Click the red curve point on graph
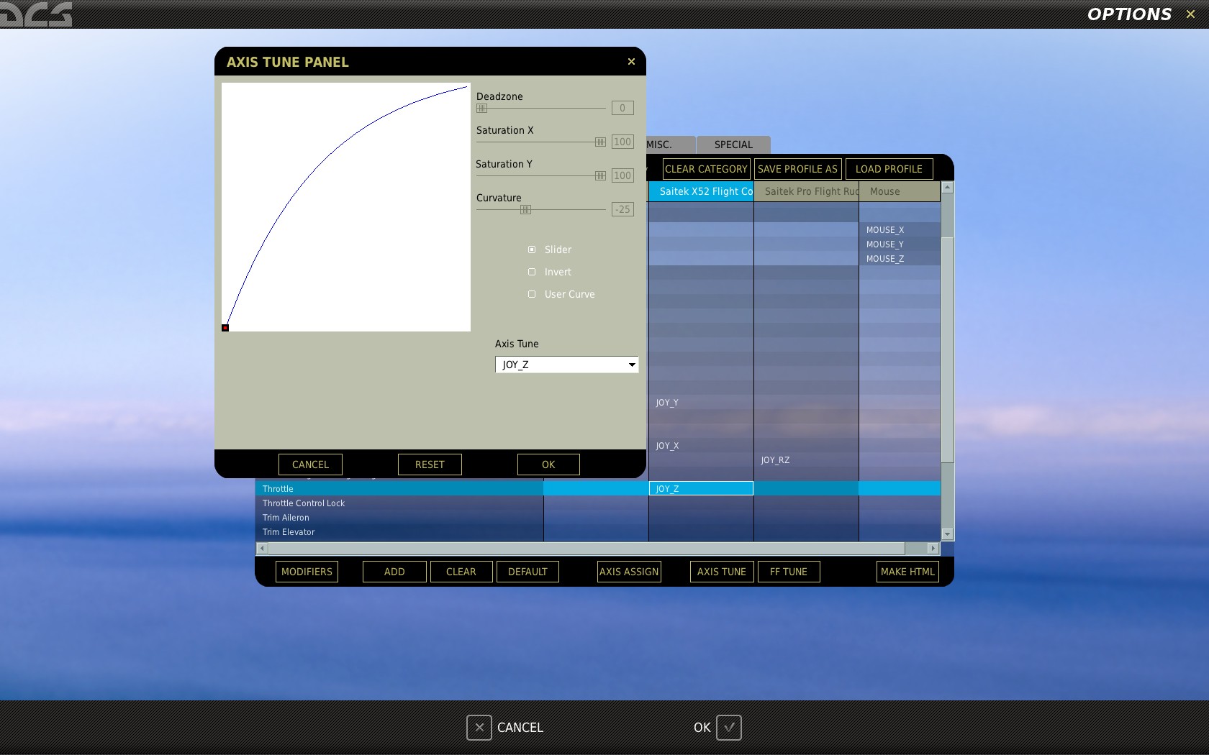The image size is (1209, 755). (x=225, y=328)
